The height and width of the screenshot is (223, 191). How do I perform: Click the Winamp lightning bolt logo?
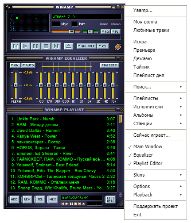118,47
